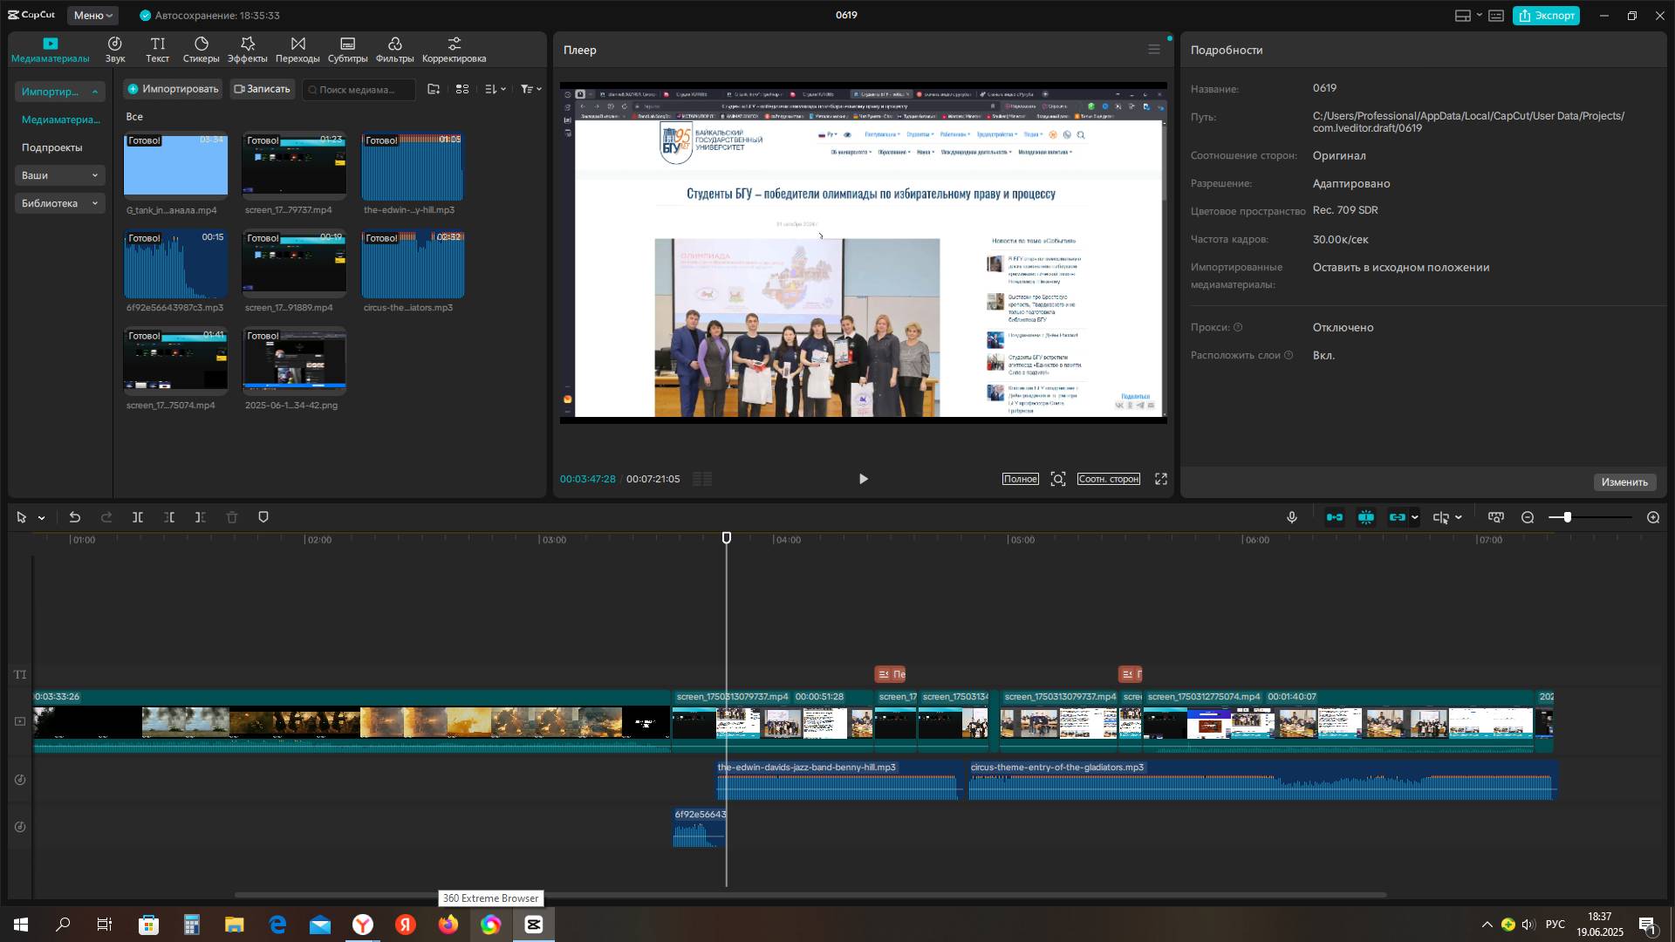Enter fullscreen preview in the player
1675x942 pixels.
[x=1161, y=479]
